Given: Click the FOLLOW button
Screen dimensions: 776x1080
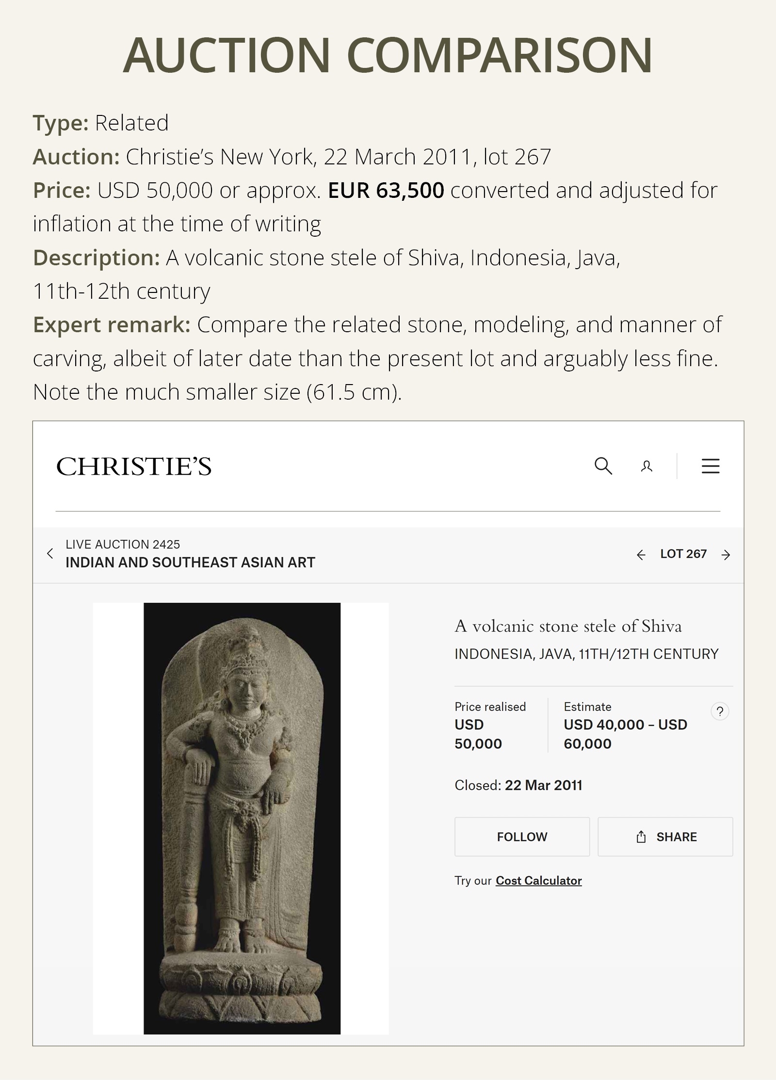Looking at the screenshot, I should tap(522, 837).
